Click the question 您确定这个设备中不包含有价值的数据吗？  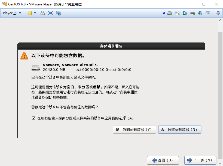click(65, 107)
